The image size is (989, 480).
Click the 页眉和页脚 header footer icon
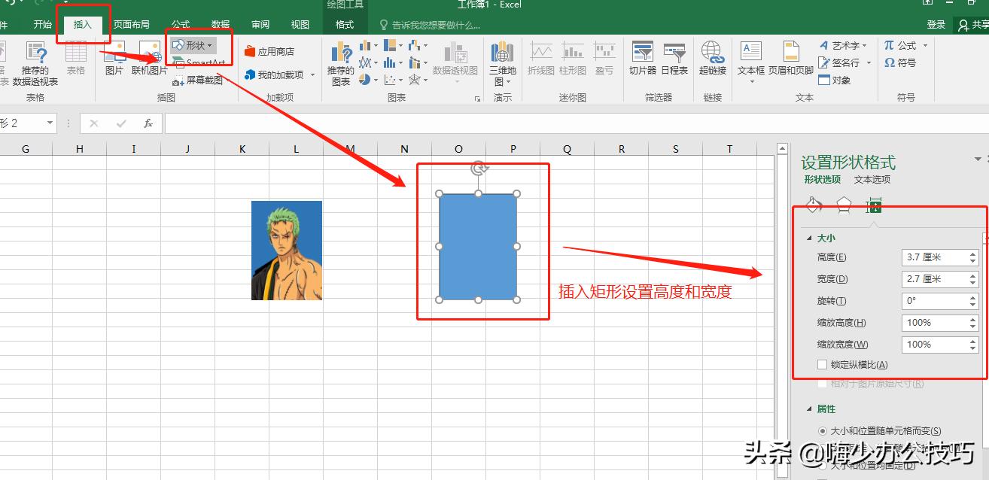point(791,59)
